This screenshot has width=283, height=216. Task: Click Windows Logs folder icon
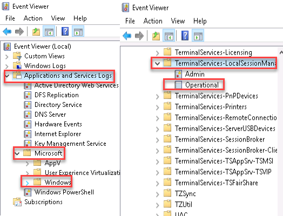pyautogui.click(x=17, y=66)
